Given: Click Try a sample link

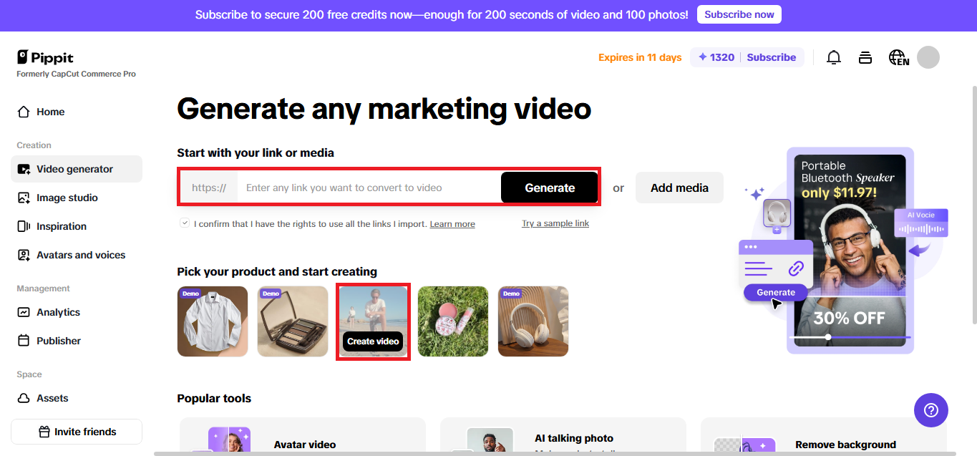Looking at the screenshot, I should point(555,223).
